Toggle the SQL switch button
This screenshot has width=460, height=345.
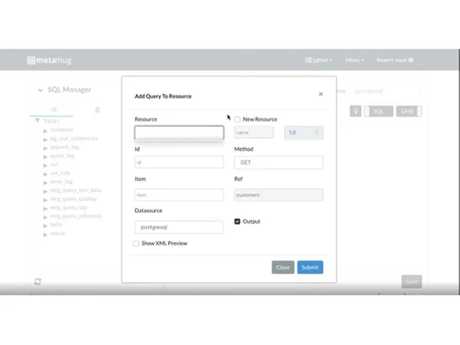pos(379,111)
